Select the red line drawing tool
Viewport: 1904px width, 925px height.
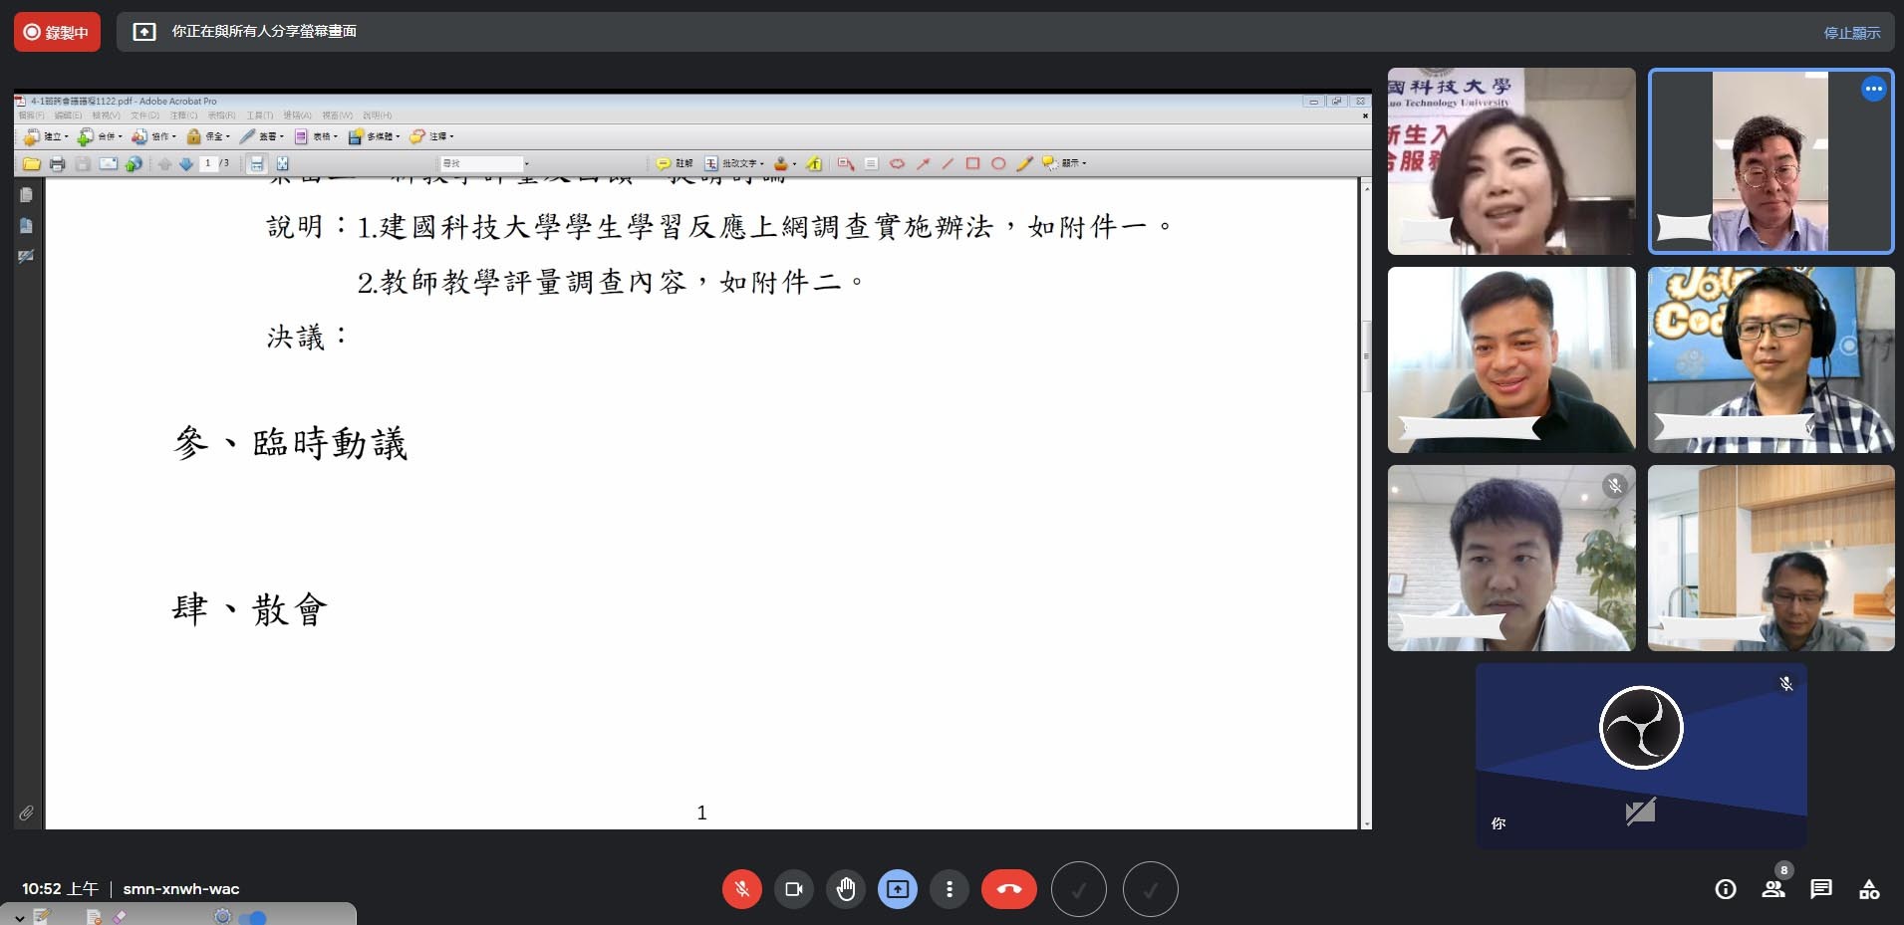click(948, 163)
